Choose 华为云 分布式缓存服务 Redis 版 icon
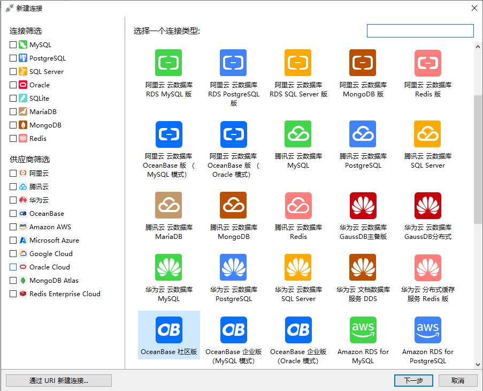The width and height of the screenshot is (483, 391). pyautogui.click(x=428, y=268)
